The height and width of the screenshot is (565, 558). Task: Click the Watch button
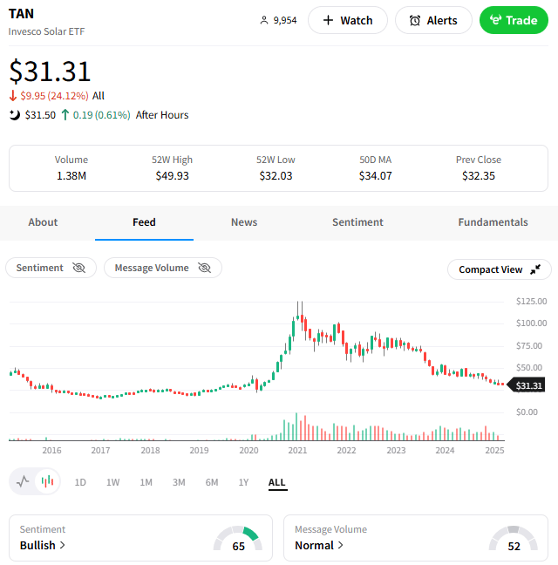pos(348,20)
